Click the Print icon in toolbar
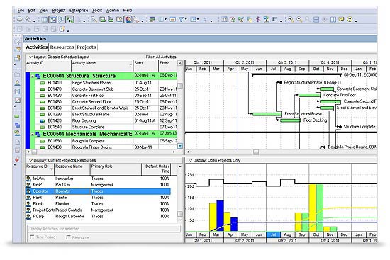 coord(20,19)
